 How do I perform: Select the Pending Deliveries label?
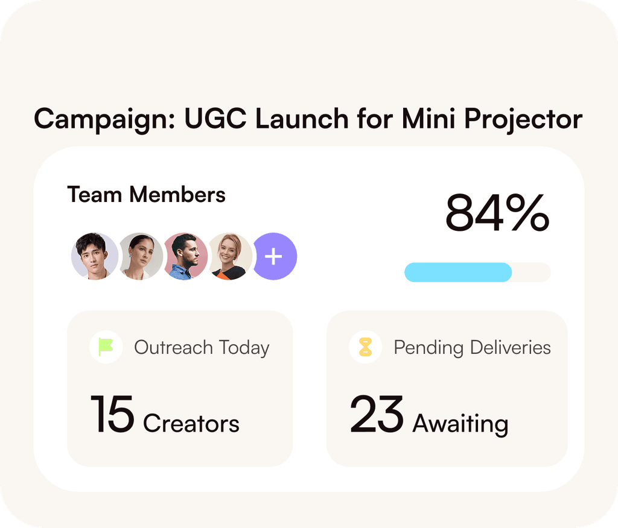click(x=472, y=348)
